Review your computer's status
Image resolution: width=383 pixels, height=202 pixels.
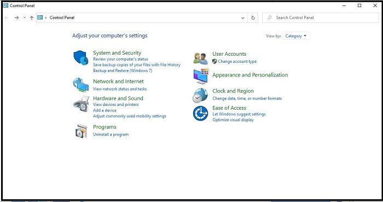pos(120,59)
